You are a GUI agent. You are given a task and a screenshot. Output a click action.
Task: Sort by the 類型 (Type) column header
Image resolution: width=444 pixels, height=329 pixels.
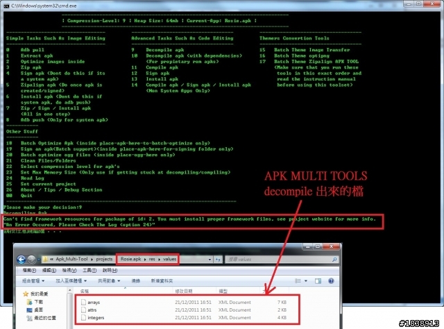(x=223, y=291)
